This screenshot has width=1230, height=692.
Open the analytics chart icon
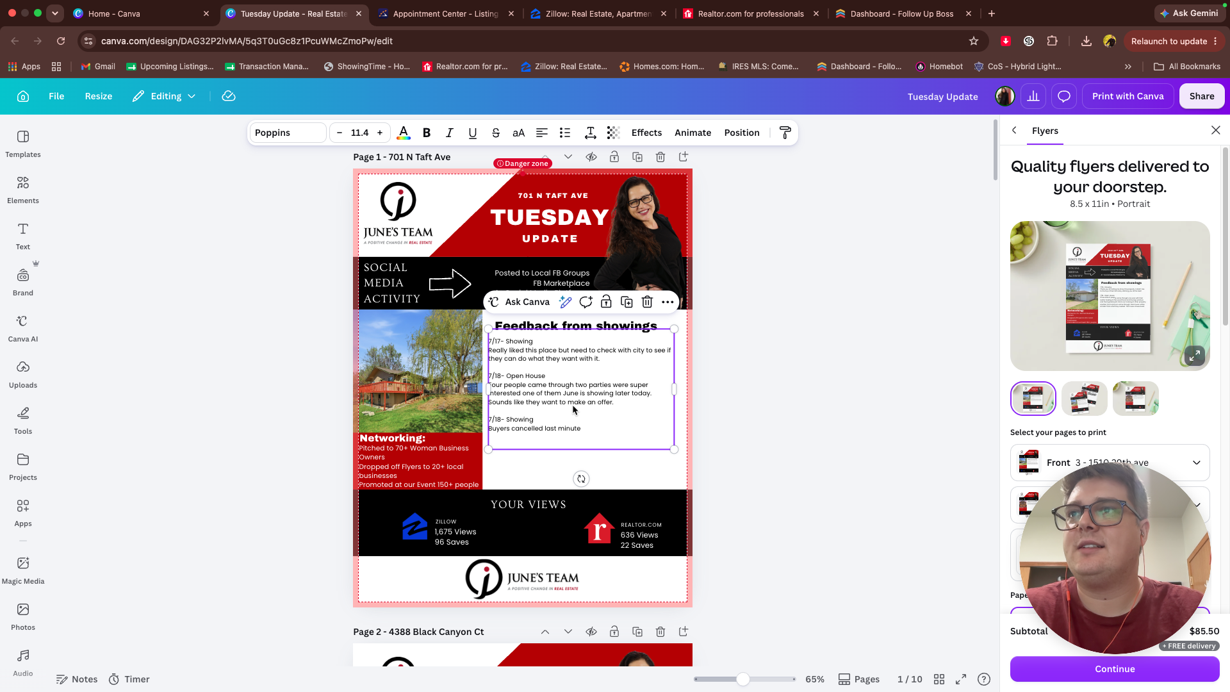pos(1033,96)
